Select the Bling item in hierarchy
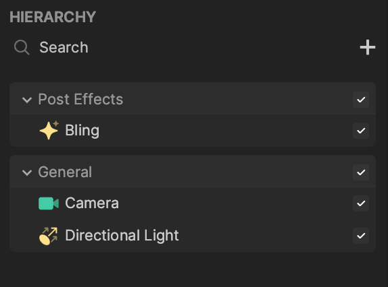This screenshot has width=388, height=287. click(x=193, y=131)
